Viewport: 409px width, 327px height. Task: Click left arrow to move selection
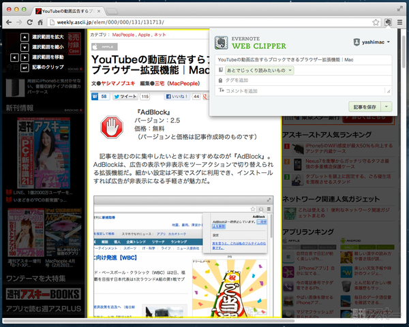[x=14, y=57]
